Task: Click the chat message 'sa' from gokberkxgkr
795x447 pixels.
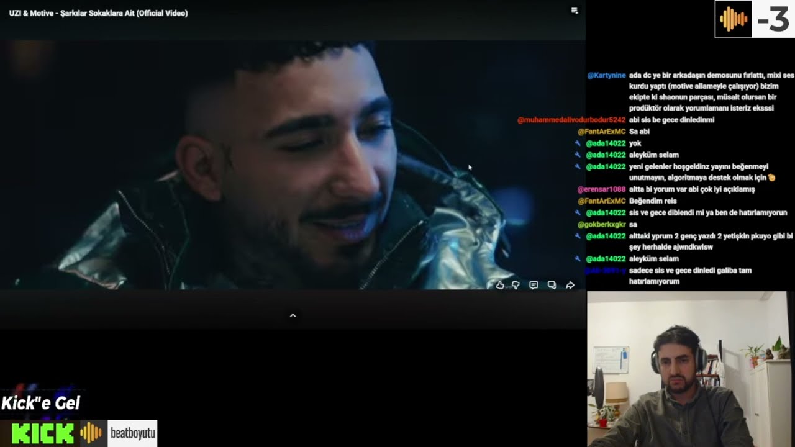Action: coord(633,224)
